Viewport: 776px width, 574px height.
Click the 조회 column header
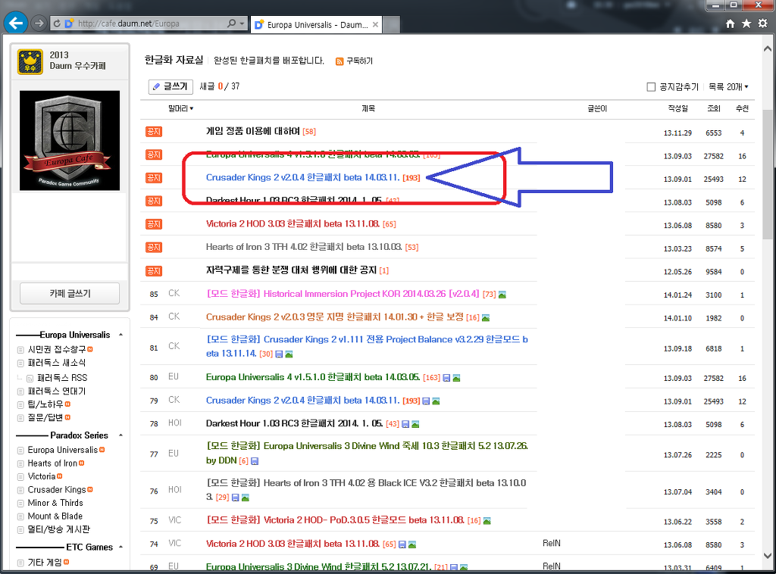(714, 108)
